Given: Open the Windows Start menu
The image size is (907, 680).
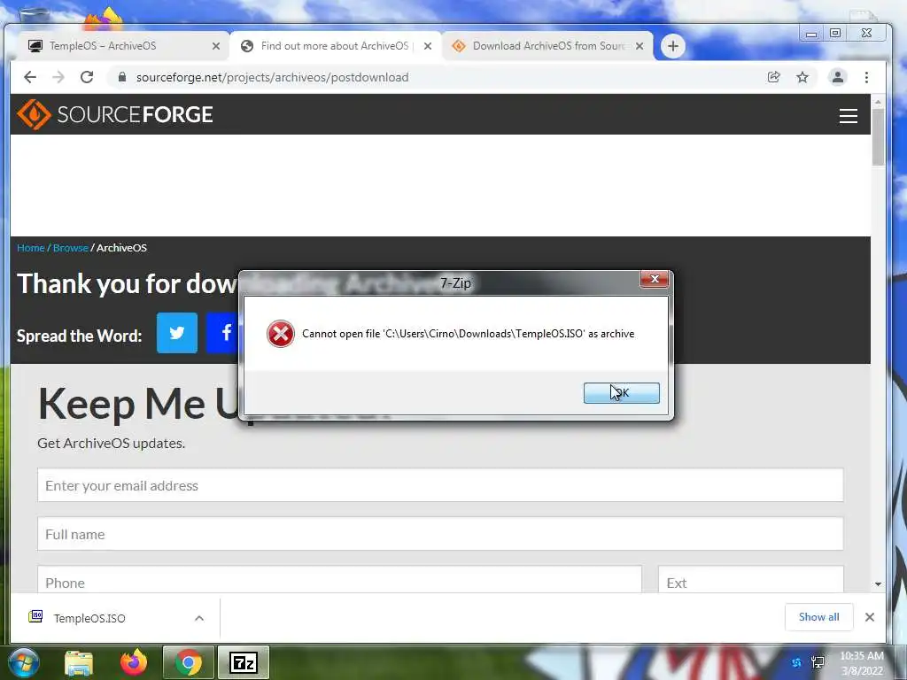Looking at the screenshot, I should [x=22, y=662].
